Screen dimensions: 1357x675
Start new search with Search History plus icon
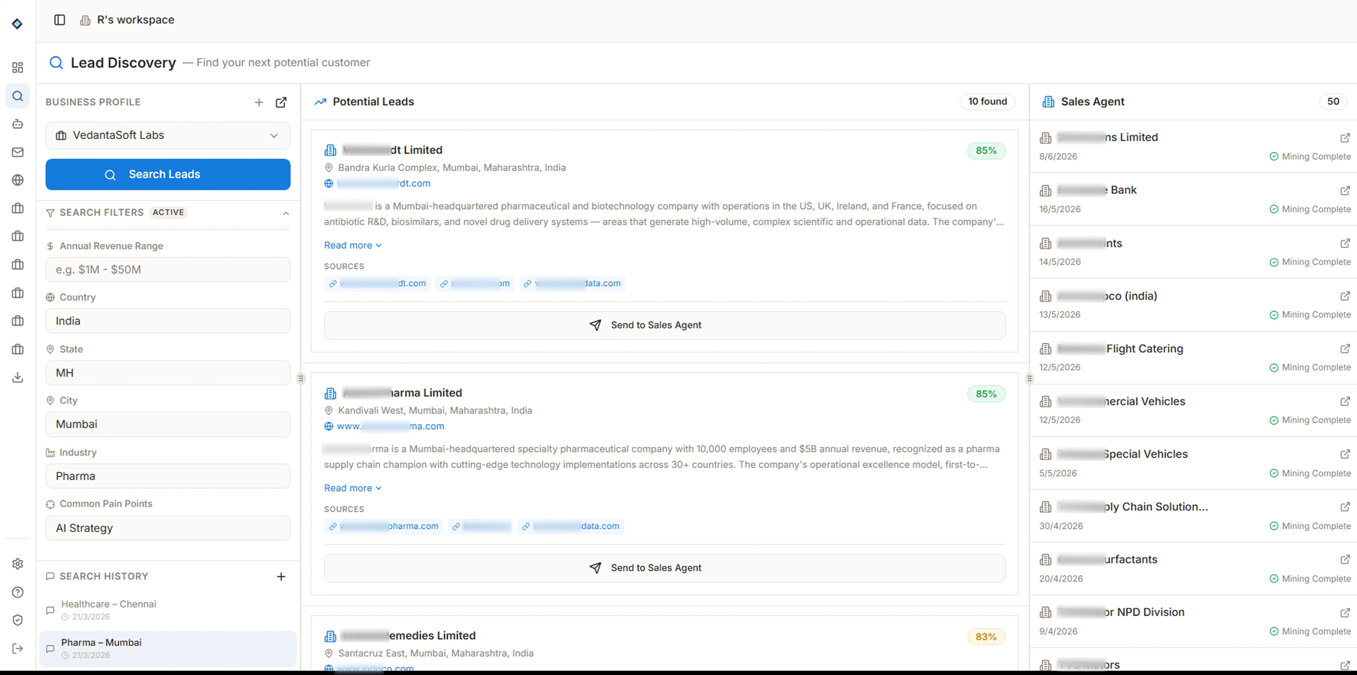pos(281,576)
